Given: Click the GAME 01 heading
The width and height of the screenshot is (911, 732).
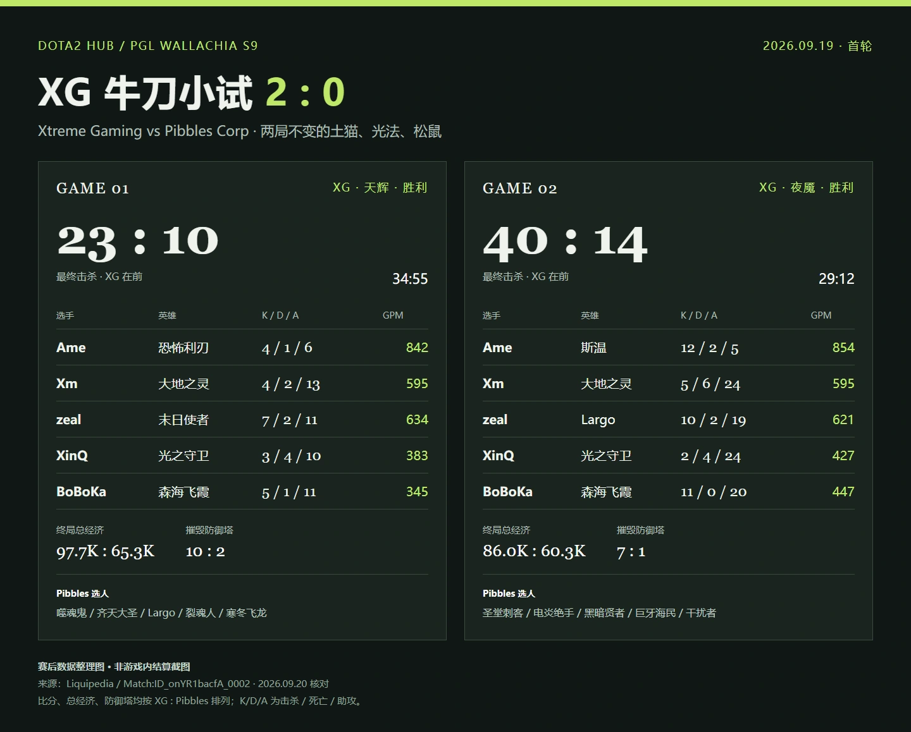Looking at the screenshot, I should (92, 188).
